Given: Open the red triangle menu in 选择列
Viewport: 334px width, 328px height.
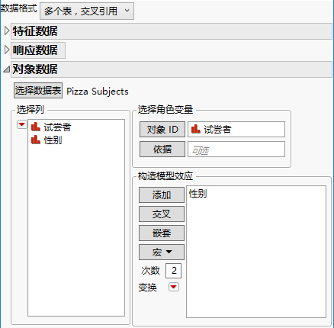Looking at the screenshot, I should (21, 124).
